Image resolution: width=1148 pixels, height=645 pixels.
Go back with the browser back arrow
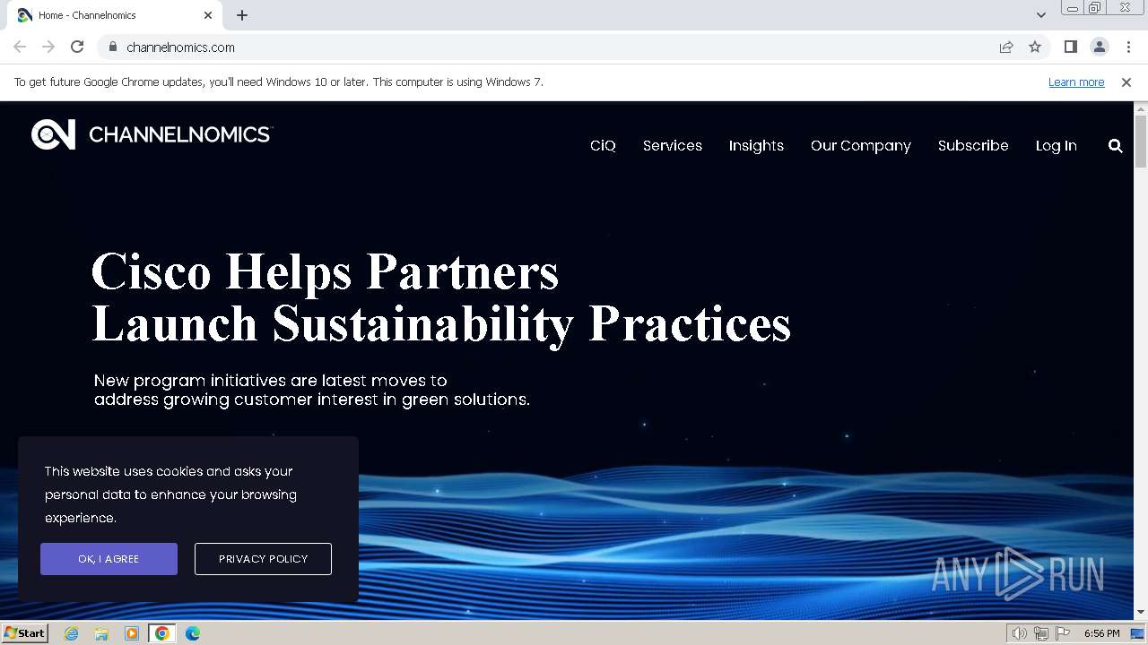(20, 47)
